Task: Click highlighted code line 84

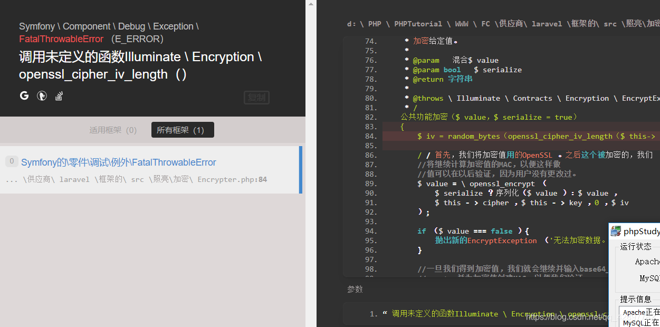Action: coord(521,136)
